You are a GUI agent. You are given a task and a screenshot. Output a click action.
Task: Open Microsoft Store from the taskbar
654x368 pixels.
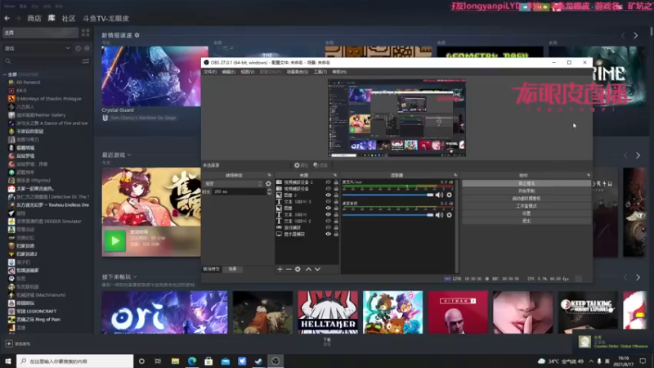click(208, 361)
